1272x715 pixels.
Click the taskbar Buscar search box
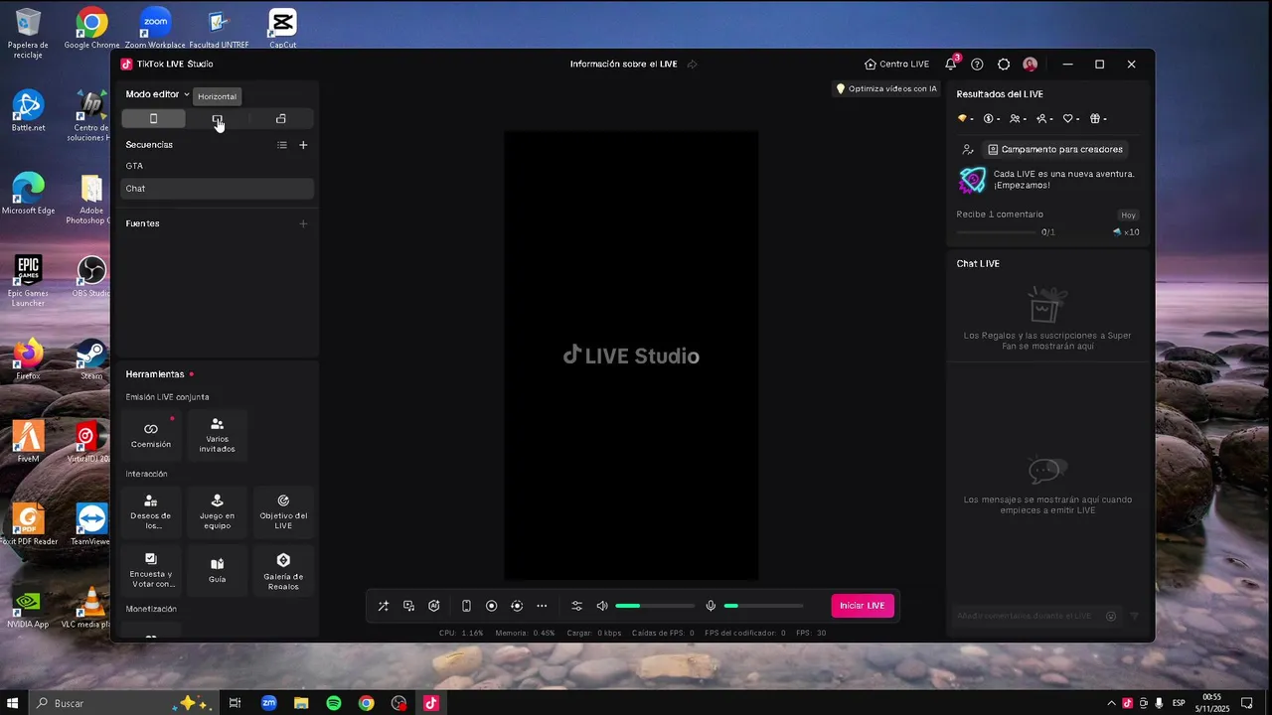tap(123, 703)
